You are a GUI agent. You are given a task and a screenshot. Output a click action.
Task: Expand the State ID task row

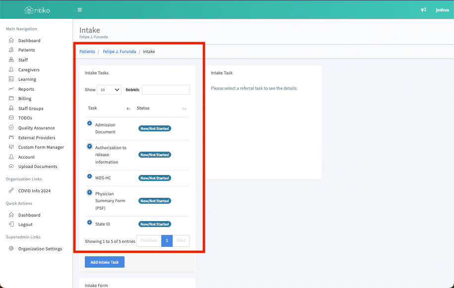pos(90,223)
